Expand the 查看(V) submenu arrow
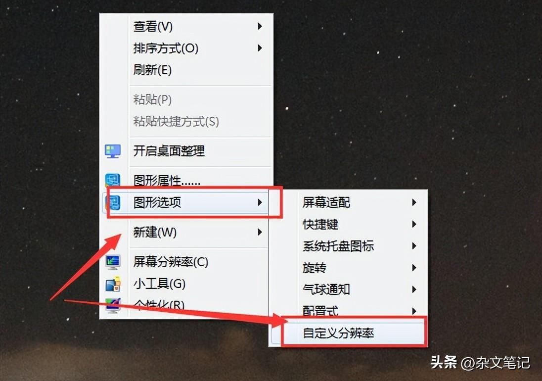Viewport: 542px width, 381px height. coord(260,26)
